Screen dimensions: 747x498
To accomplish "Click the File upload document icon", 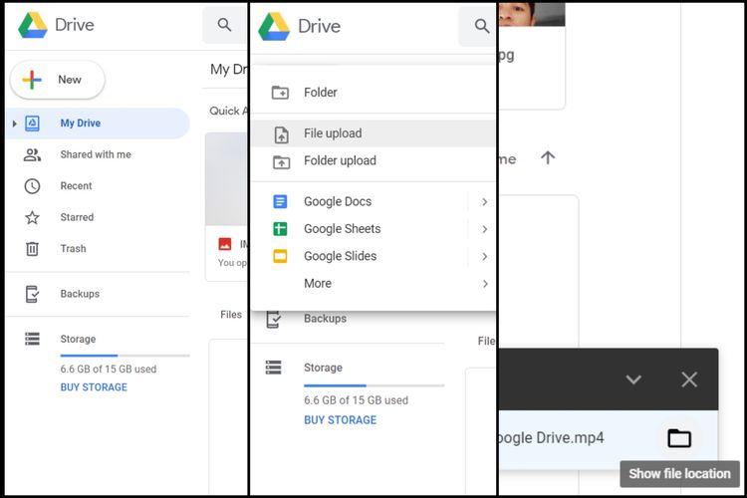I will pos(281,134).
